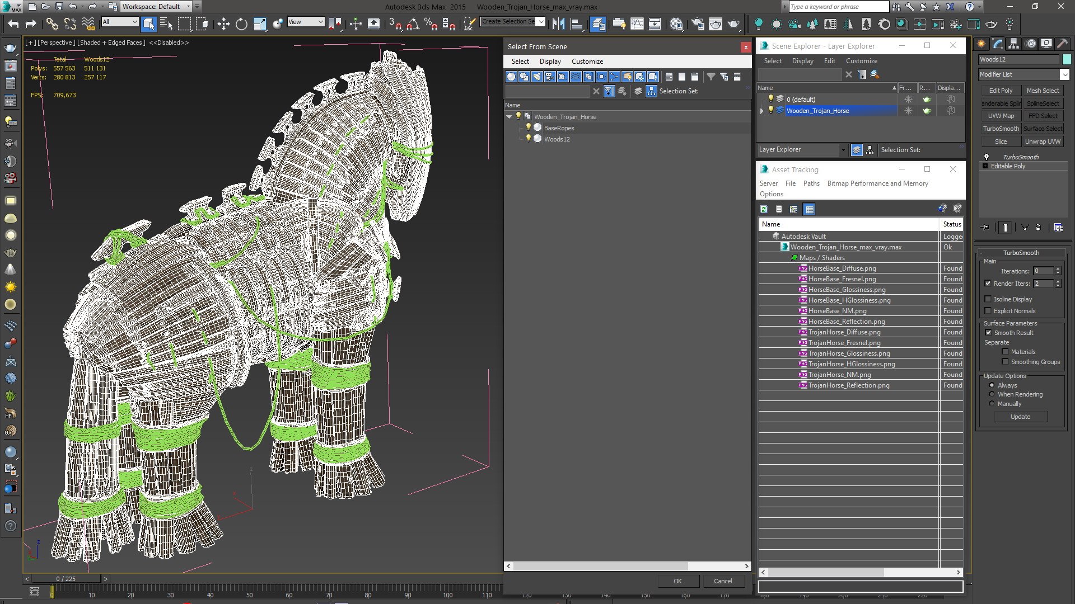Click Cancel in Select From Scene
This screenshot has width=1075, height=604.
point(723,581)
